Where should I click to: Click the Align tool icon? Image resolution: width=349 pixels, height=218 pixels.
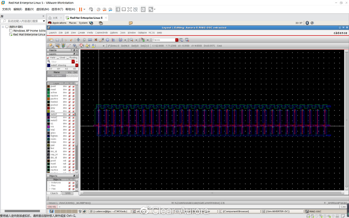pos(113,40)
